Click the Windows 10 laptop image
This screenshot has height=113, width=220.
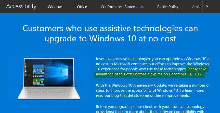pyautogui.click(x=49, y=78)
